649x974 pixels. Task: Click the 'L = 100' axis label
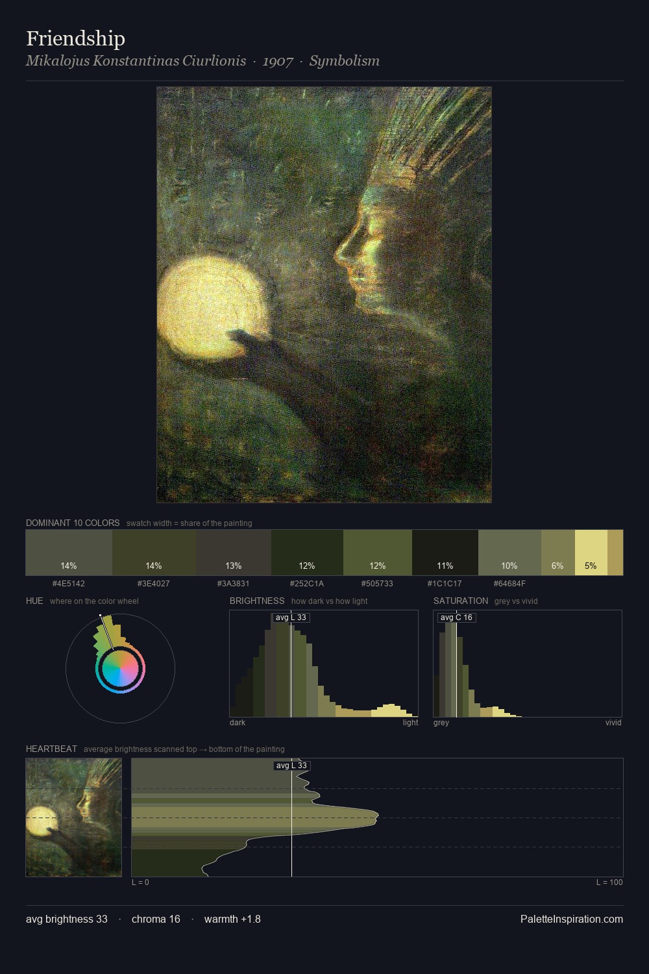pos(609,882)
